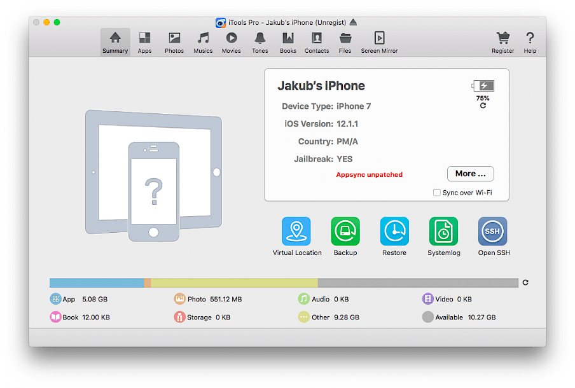Click the Book storage icon
The image size is (575, 388).
pyautogui.click(x=55, y=317)
